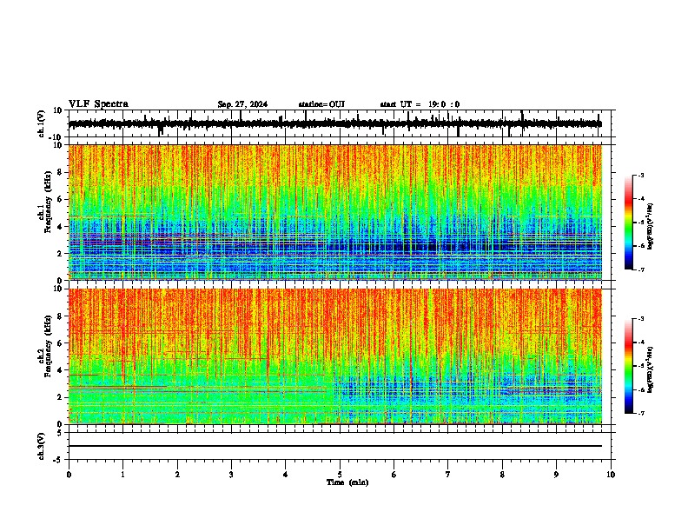Click the time axis tick label '8'
Viewport: 688px width, 532px height.
point(502,475)
